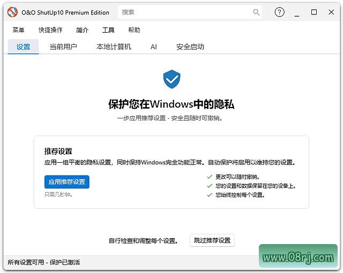
Task: Open the 帮助 menu
Action: click(x=134, y=30)
